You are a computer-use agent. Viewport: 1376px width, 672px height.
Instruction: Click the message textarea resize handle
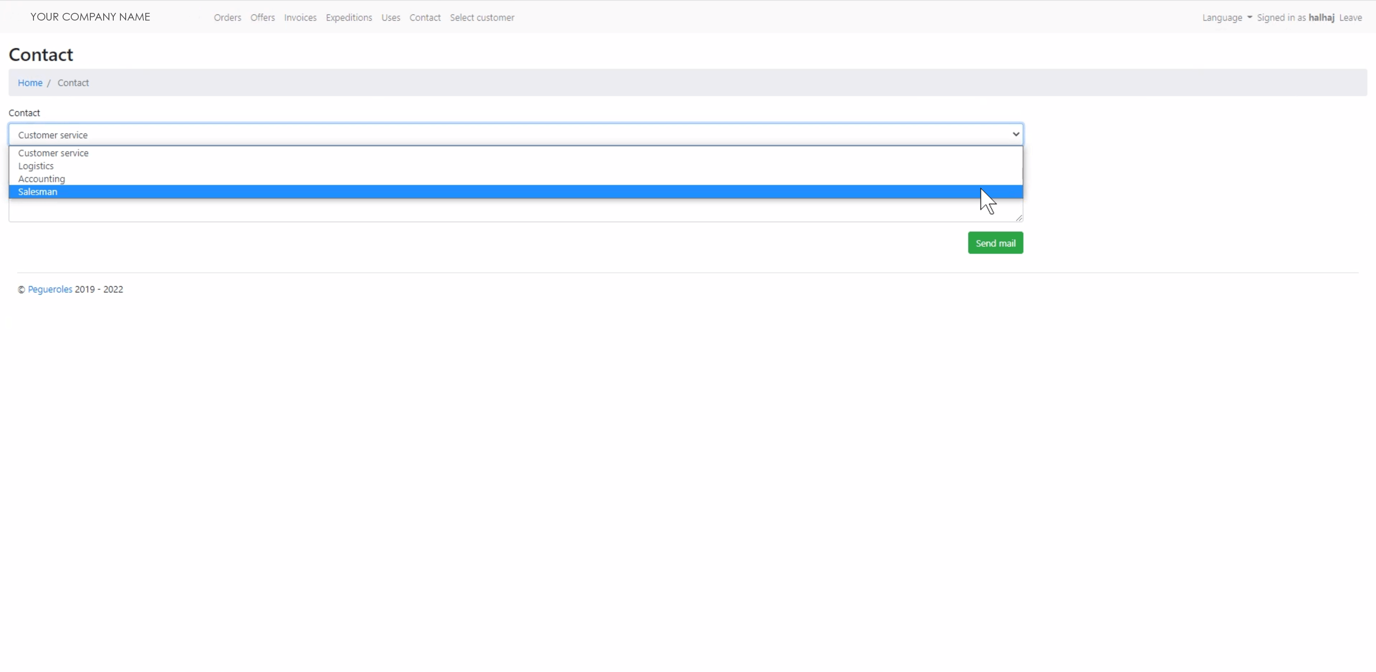point(1019,217)
